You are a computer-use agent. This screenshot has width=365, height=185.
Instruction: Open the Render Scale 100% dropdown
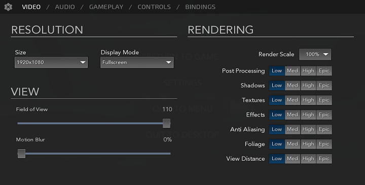coord(315,54)
